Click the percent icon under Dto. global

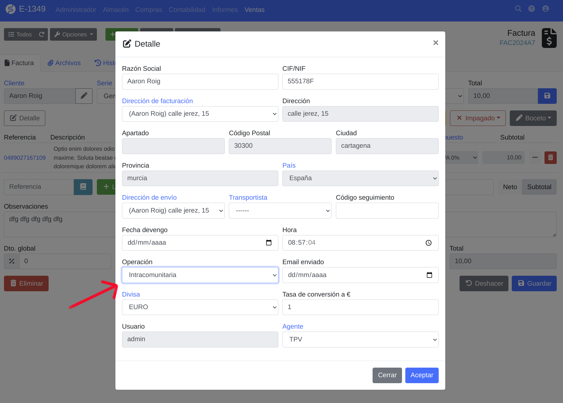pyautogui.click(x=12, y=261)
